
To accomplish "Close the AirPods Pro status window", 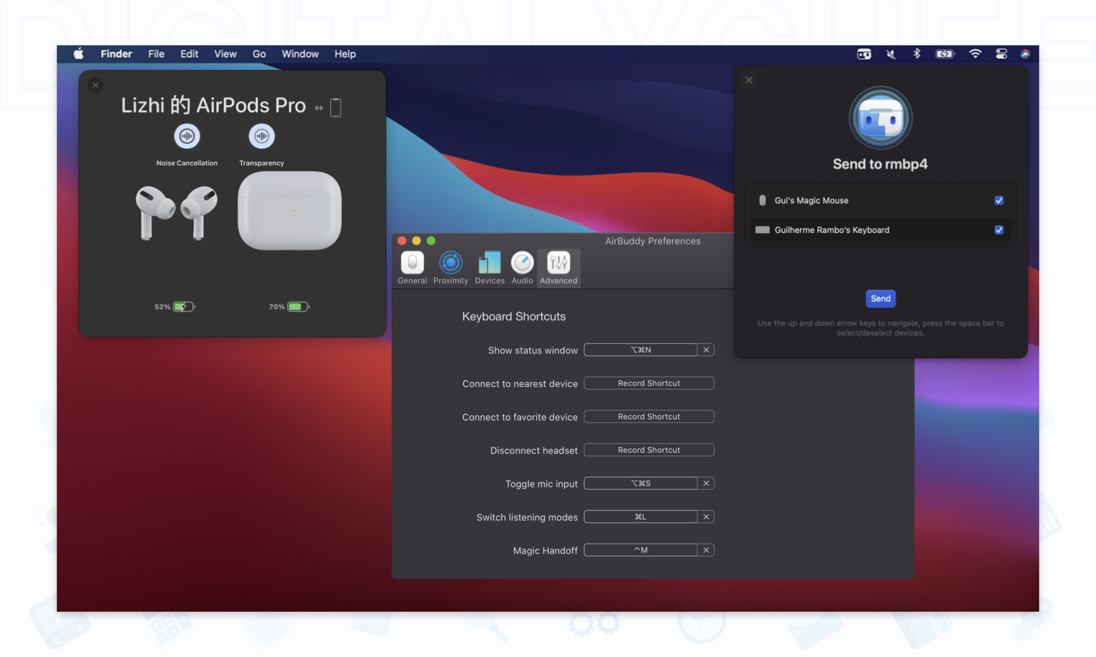I will point(96,85).
